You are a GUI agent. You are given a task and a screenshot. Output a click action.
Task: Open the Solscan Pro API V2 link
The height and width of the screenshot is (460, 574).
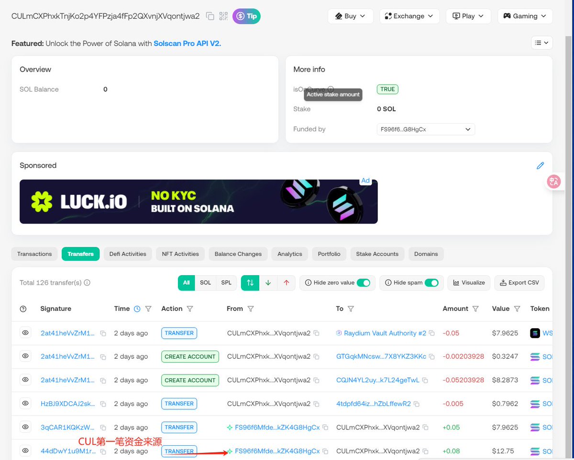pyautogui.click(x=187, y=43)
